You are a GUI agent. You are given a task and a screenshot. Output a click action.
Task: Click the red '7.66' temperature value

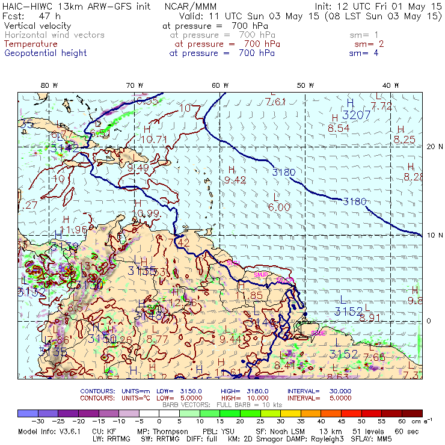374,357
